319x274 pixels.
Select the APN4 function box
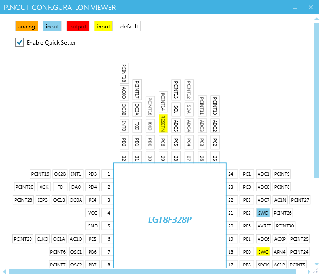click(x=279, y=252)
